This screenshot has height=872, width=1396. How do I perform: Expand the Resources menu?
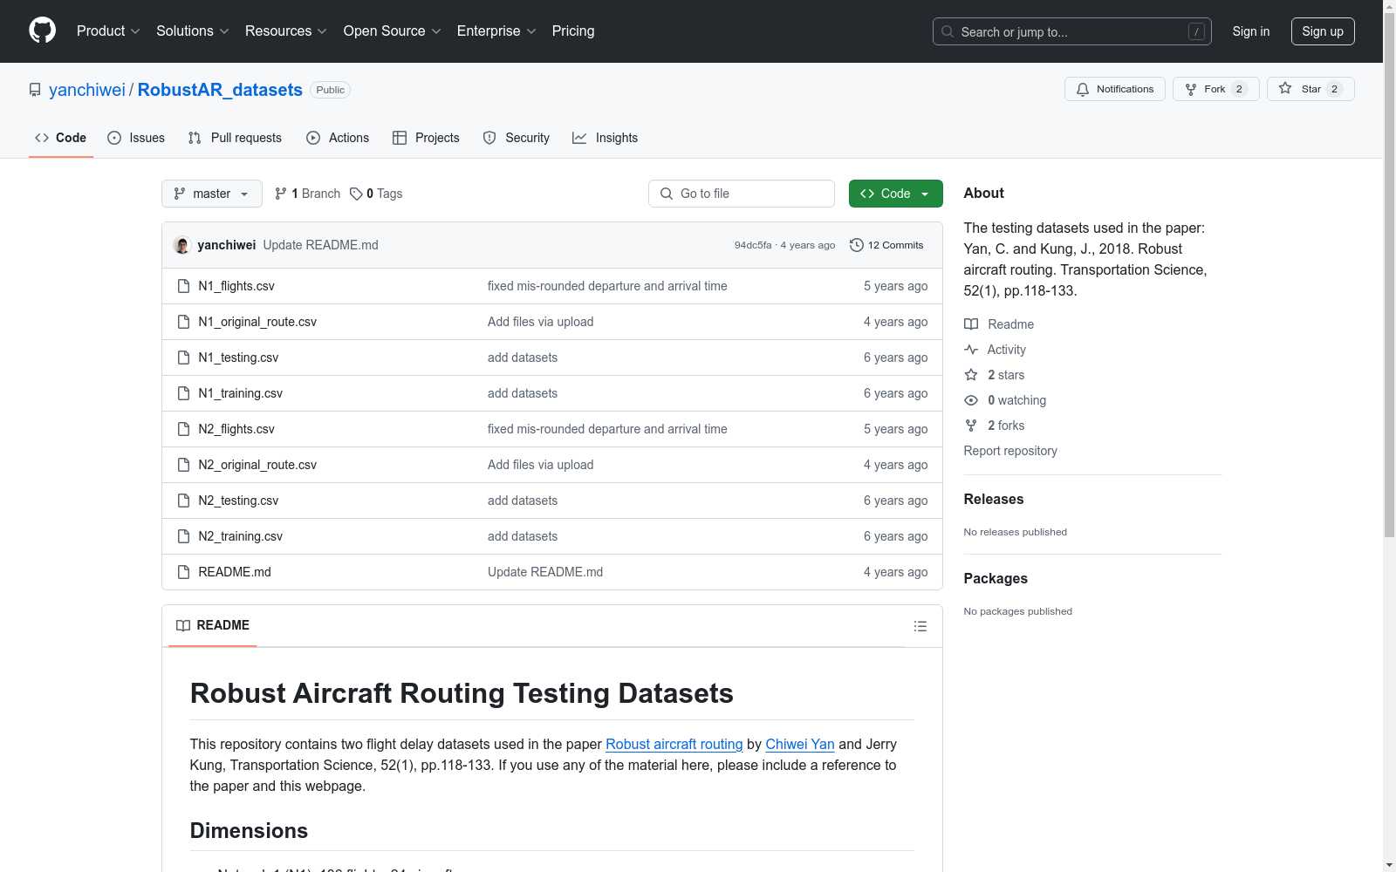pos(286,31)
